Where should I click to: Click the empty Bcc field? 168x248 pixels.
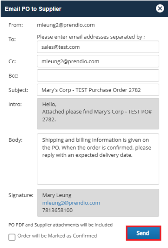(x=98, y=75)
